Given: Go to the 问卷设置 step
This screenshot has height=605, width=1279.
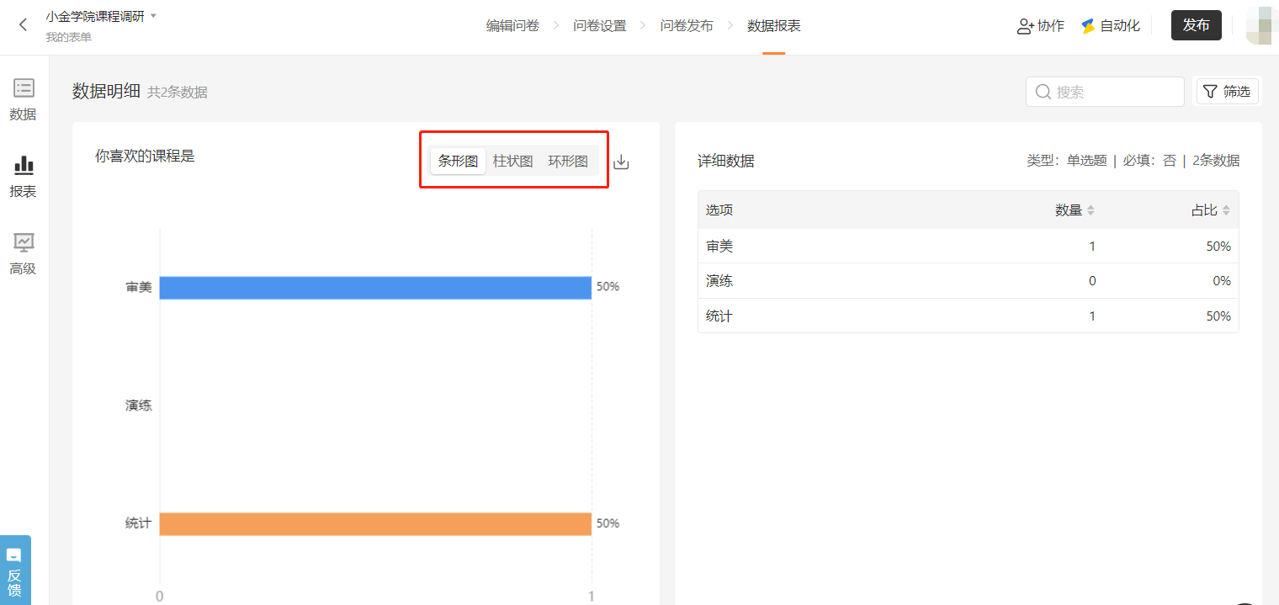Looking at the screenshot, I should click(x=600, y=26).
